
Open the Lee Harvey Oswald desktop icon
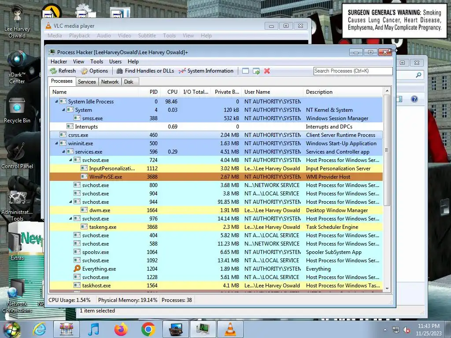coord(17,22)
